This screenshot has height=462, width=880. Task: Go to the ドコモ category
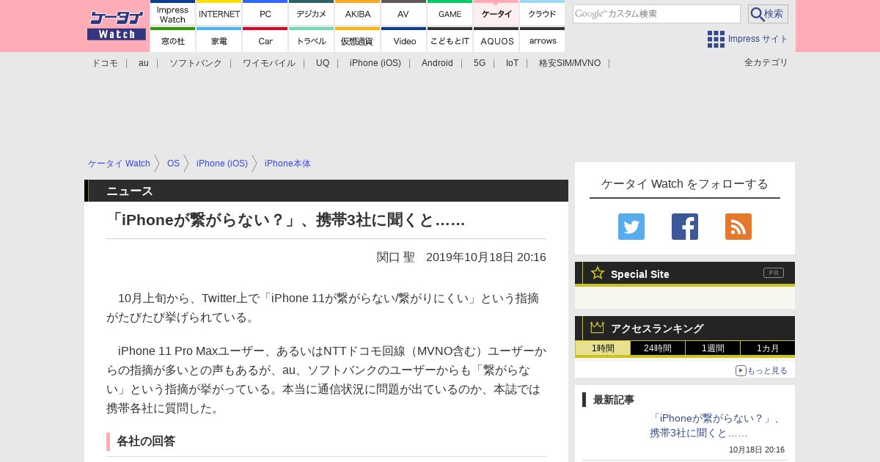[105, 63]
